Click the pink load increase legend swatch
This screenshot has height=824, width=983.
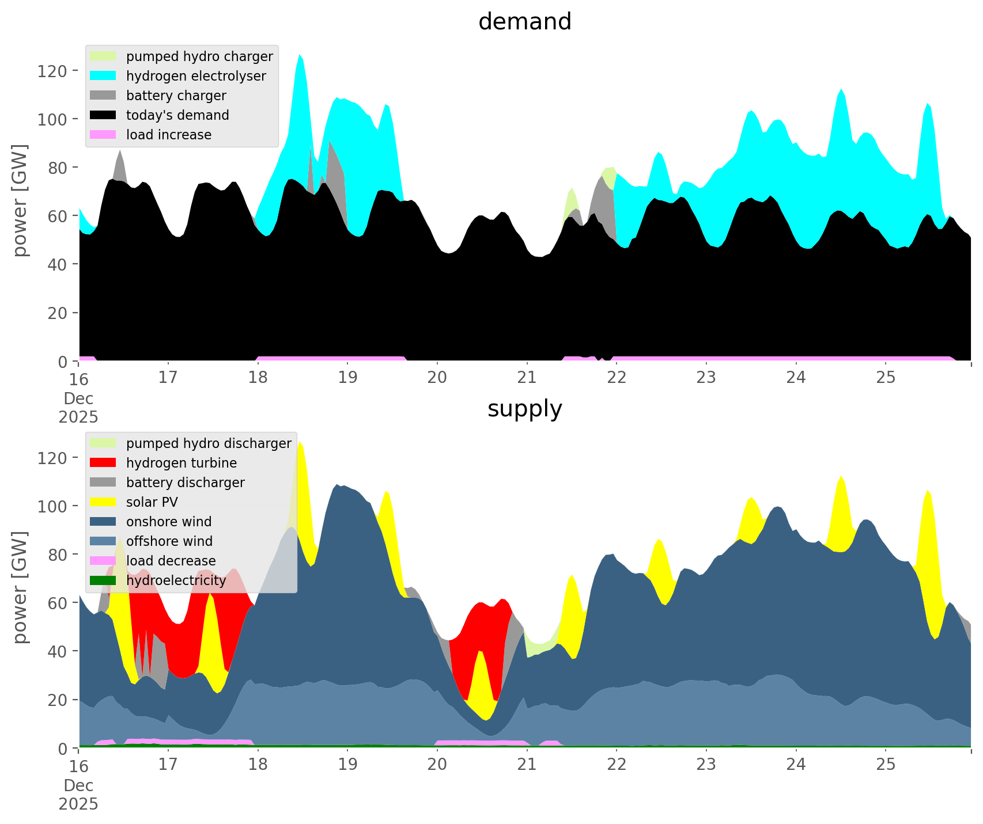(103, 135)
